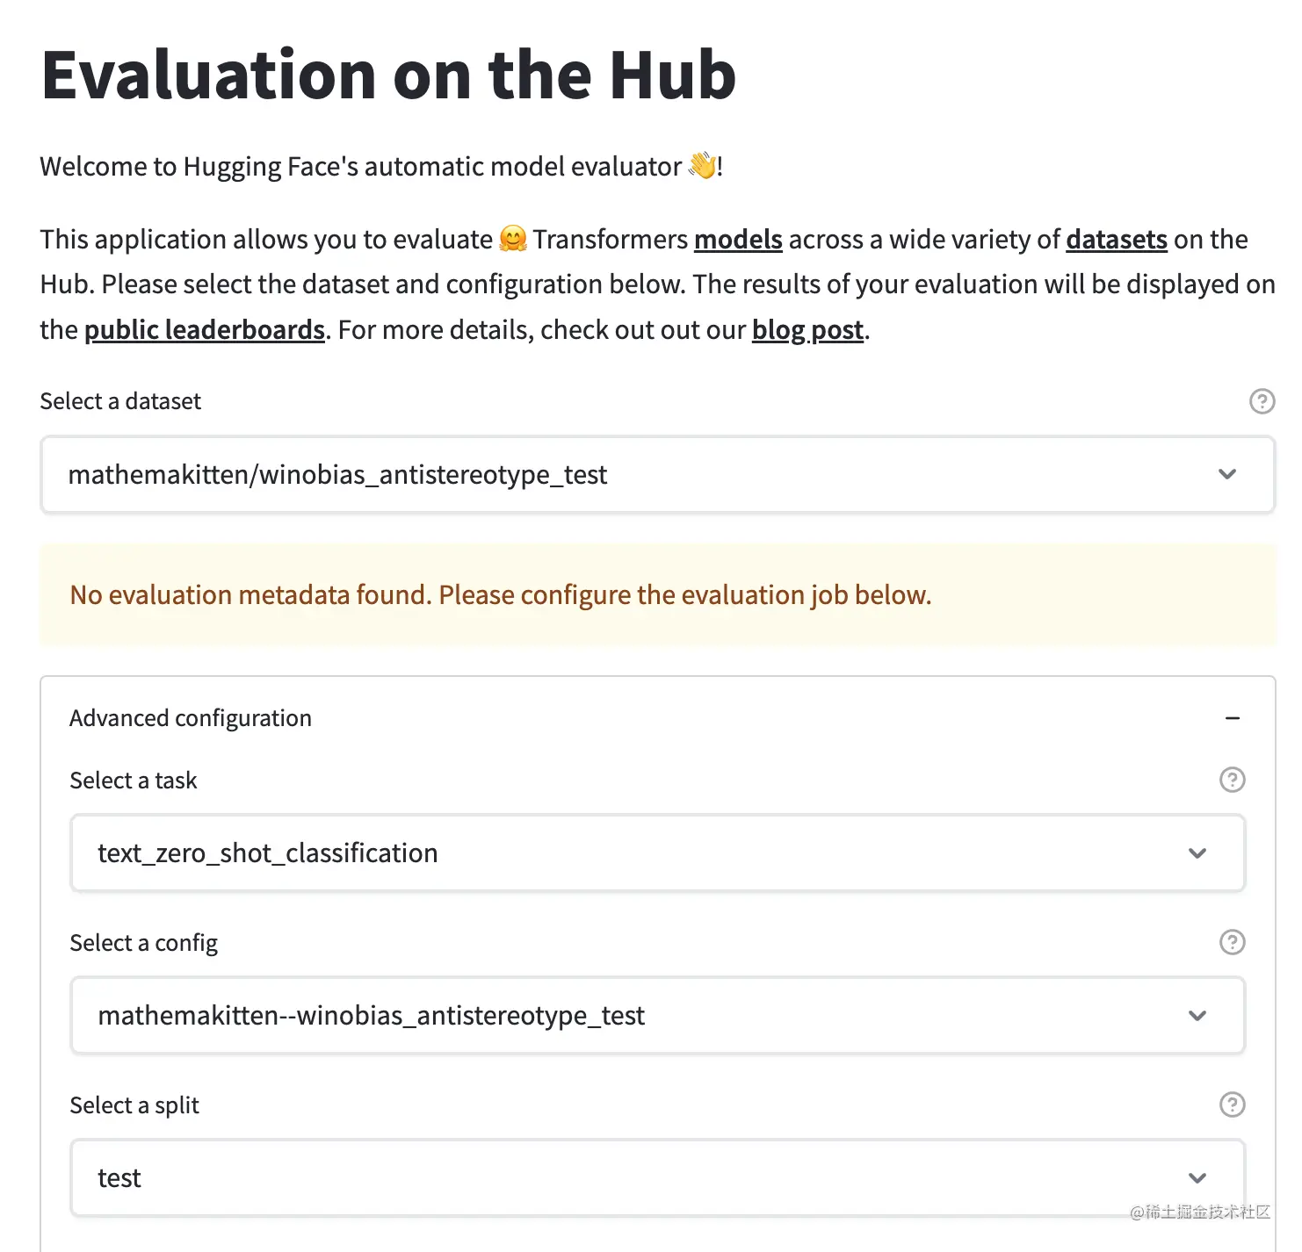Viewport: 1302px width, 1252px height.
Task: Open the split dropdown showing test
Action: (657, 1177)
